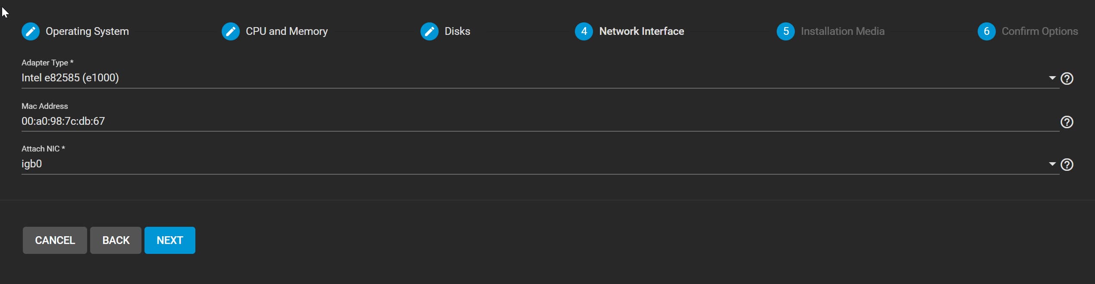Viewport: 1095px width, 284px height.
Task: Click the step 5 circle icon
Action: coord(786,31)
